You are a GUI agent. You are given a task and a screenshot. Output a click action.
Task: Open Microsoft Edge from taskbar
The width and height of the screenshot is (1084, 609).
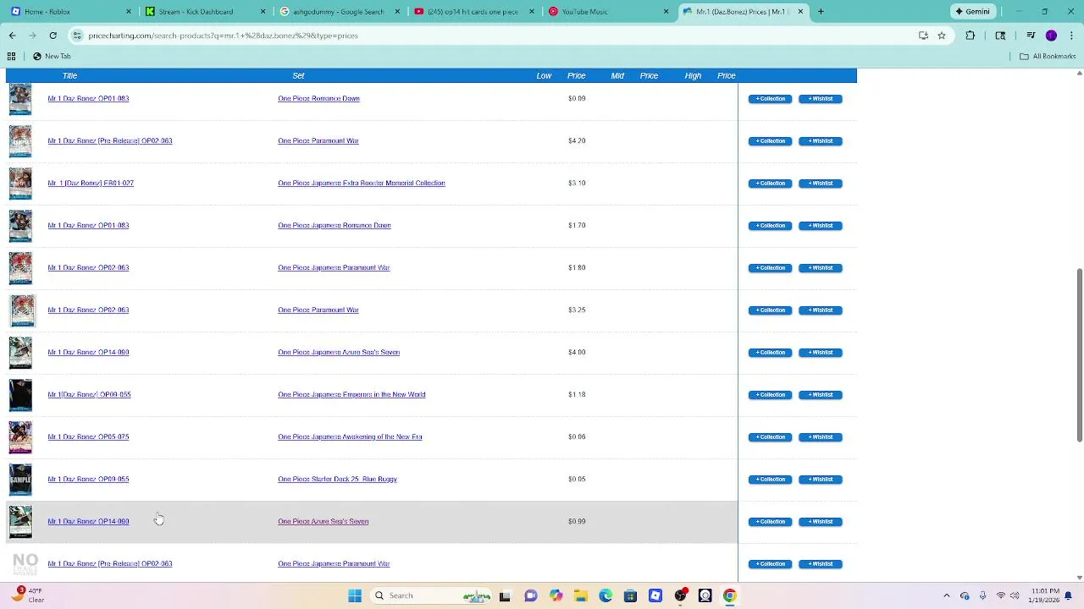point(606,595)
